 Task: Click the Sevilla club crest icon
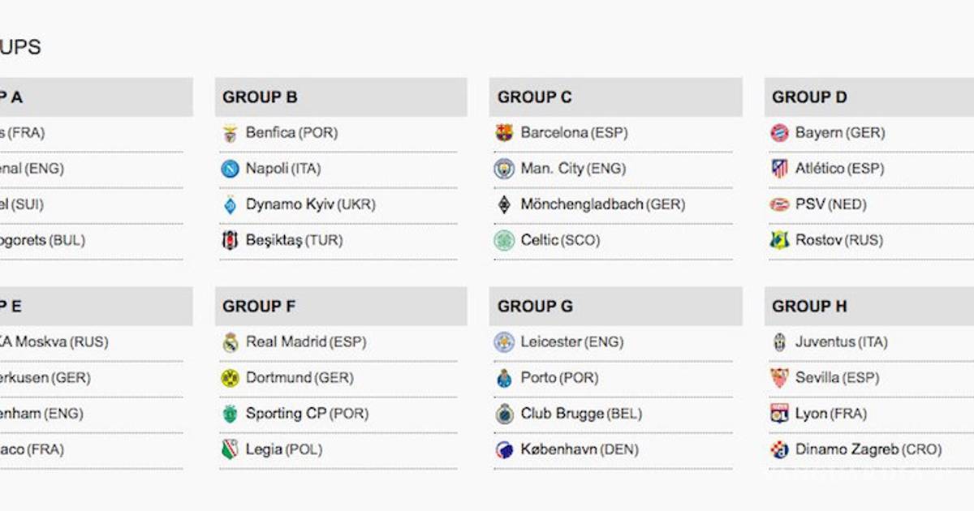coord(779,379)
